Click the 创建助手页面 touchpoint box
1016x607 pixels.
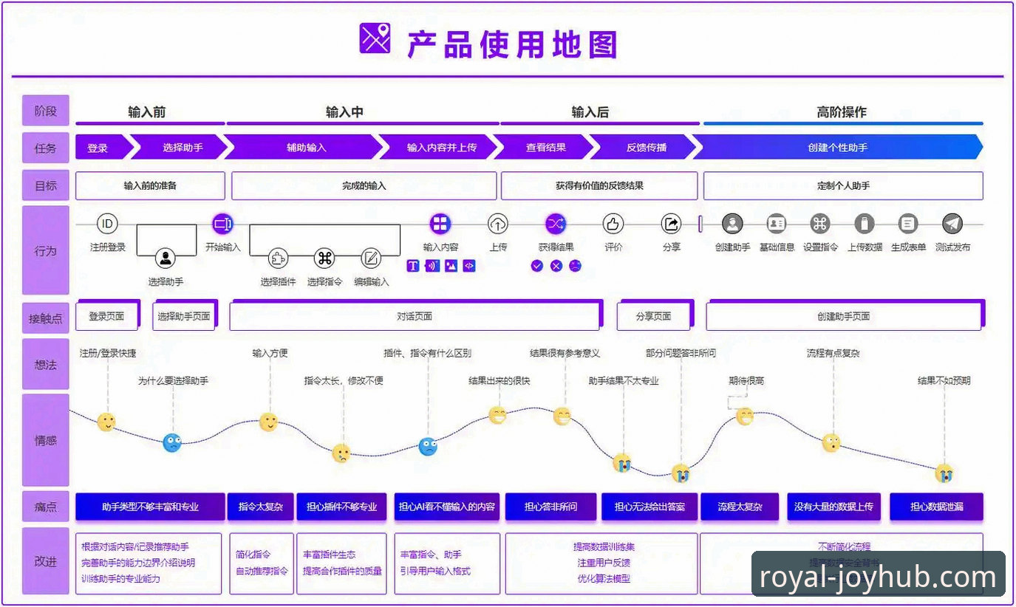tap(844, 316)
